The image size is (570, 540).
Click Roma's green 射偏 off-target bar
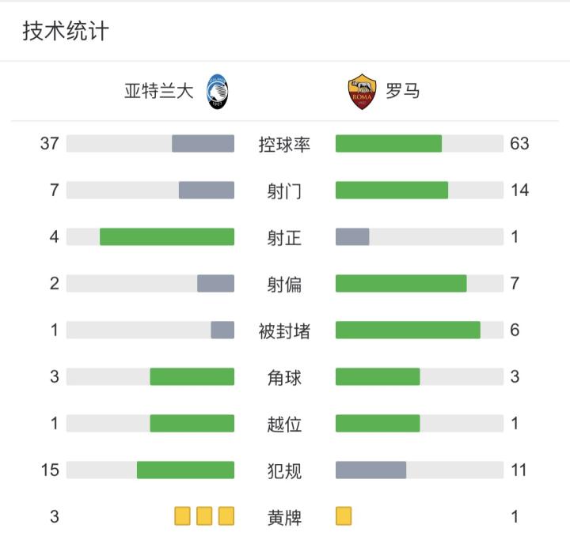[x=401, y=283]
